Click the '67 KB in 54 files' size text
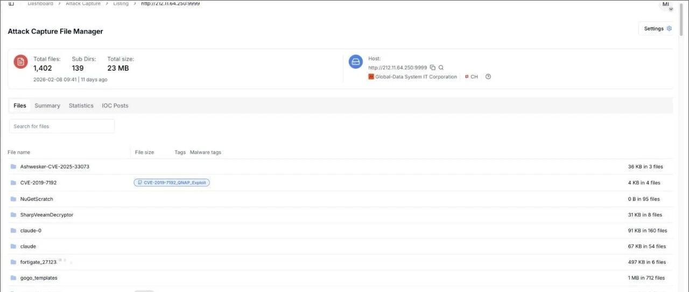The image size is (689, 292). click(x=647, y=246)
